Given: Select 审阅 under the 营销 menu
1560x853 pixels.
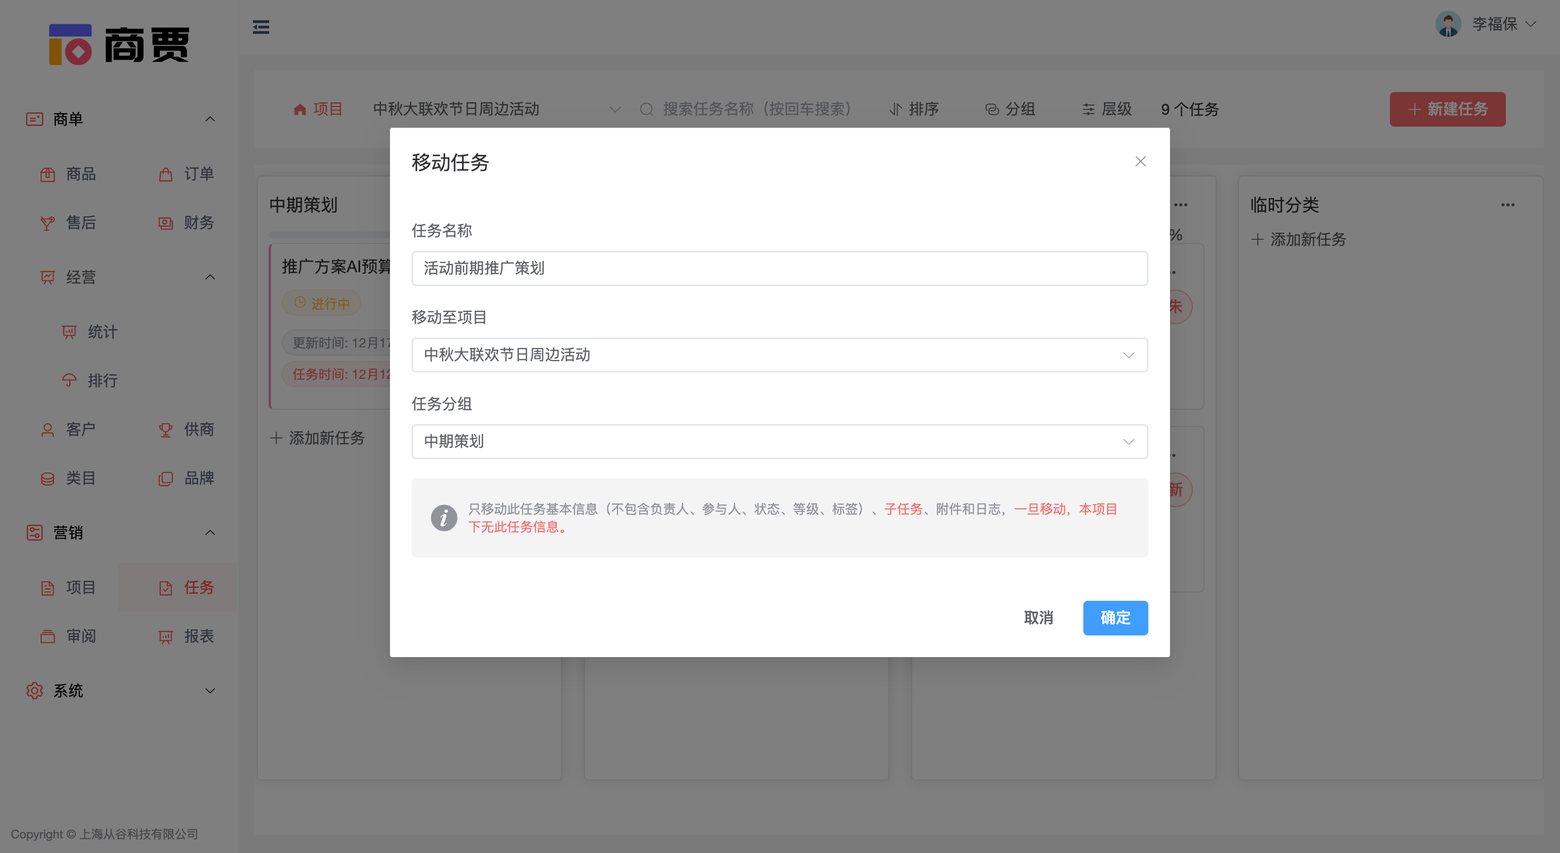Looking at the screenshot, I should 81,636.
